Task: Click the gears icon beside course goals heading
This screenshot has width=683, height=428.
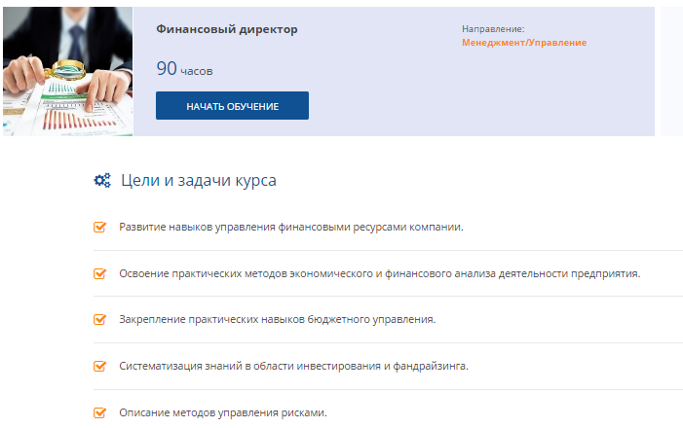Action: [101, 180]
